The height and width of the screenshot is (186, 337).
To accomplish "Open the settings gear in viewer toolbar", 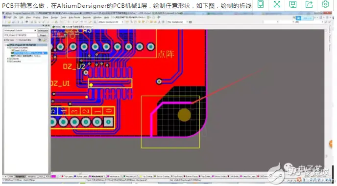I will point(325,4).
